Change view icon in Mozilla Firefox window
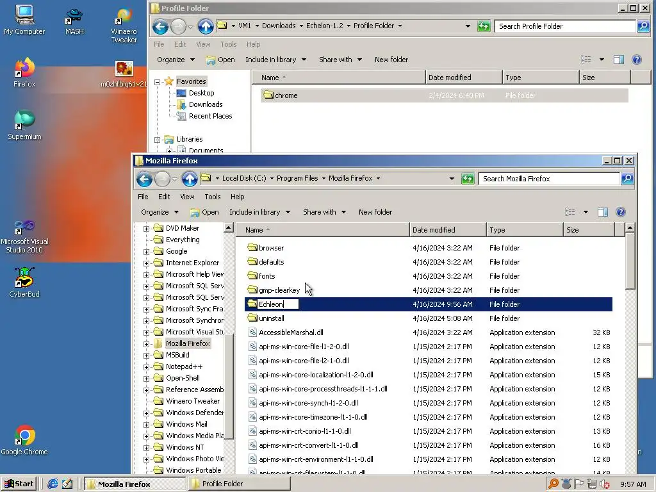The width and height of the screenshot is (656, 492). pyautogui.click(x=570, y=212)
